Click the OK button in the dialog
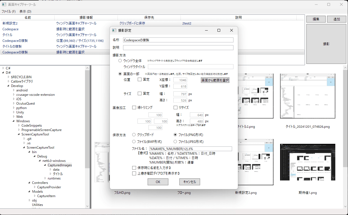Screen dimensions: 348x215 coord(158,182)
